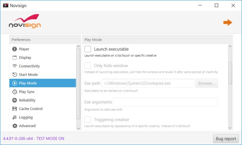Click the Advanced gear icon
The height and width of the screenshot is (145, 242).
point(15,126)
